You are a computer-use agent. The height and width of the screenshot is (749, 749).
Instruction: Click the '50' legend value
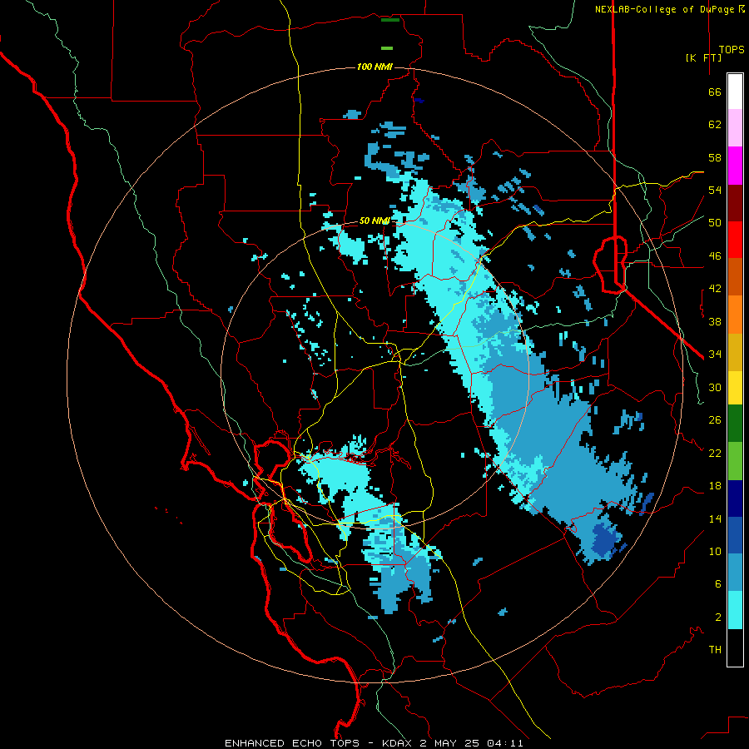715,223
